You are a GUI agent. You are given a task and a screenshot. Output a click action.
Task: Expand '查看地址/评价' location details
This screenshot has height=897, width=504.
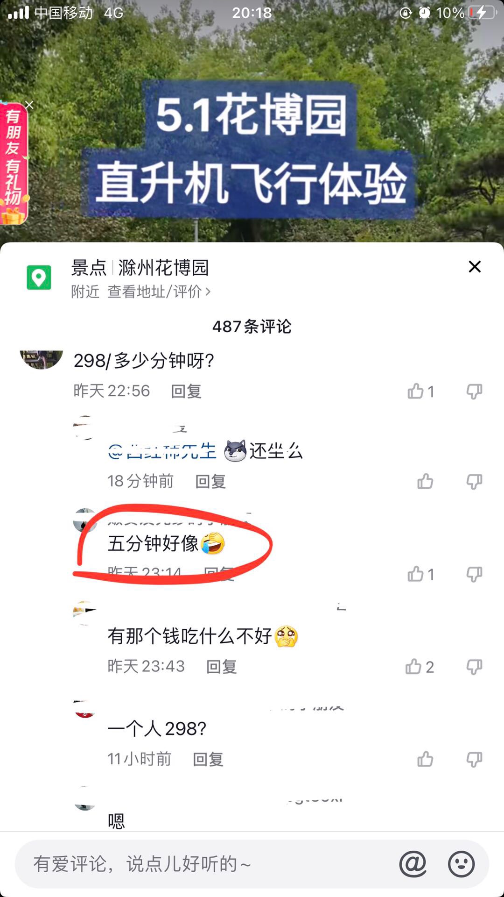click(x=159, y=292)
